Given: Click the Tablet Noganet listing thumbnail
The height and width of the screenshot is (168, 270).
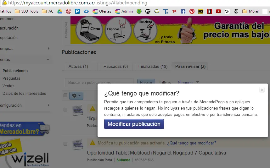Looking at the screenshot, I should [78, 145].
